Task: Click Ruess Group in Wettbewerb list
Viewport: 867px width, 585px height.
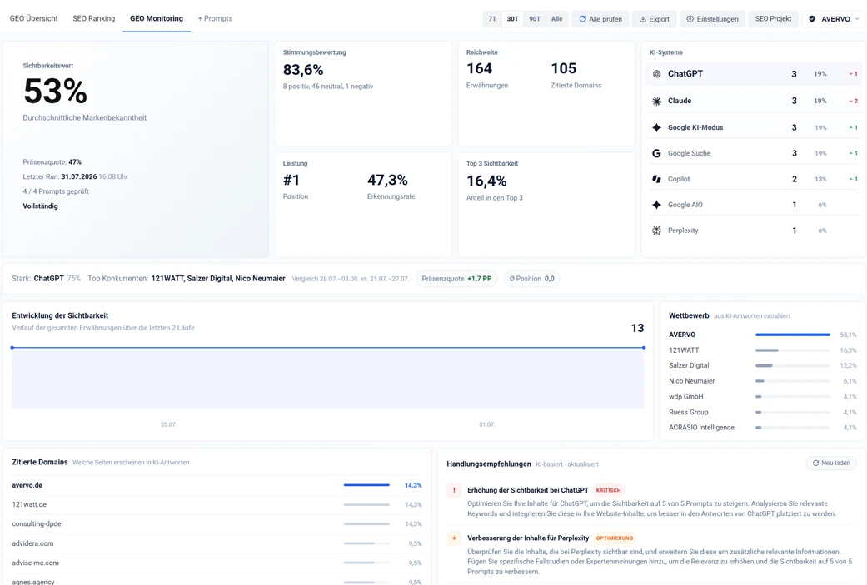Action: click(689, 412)
